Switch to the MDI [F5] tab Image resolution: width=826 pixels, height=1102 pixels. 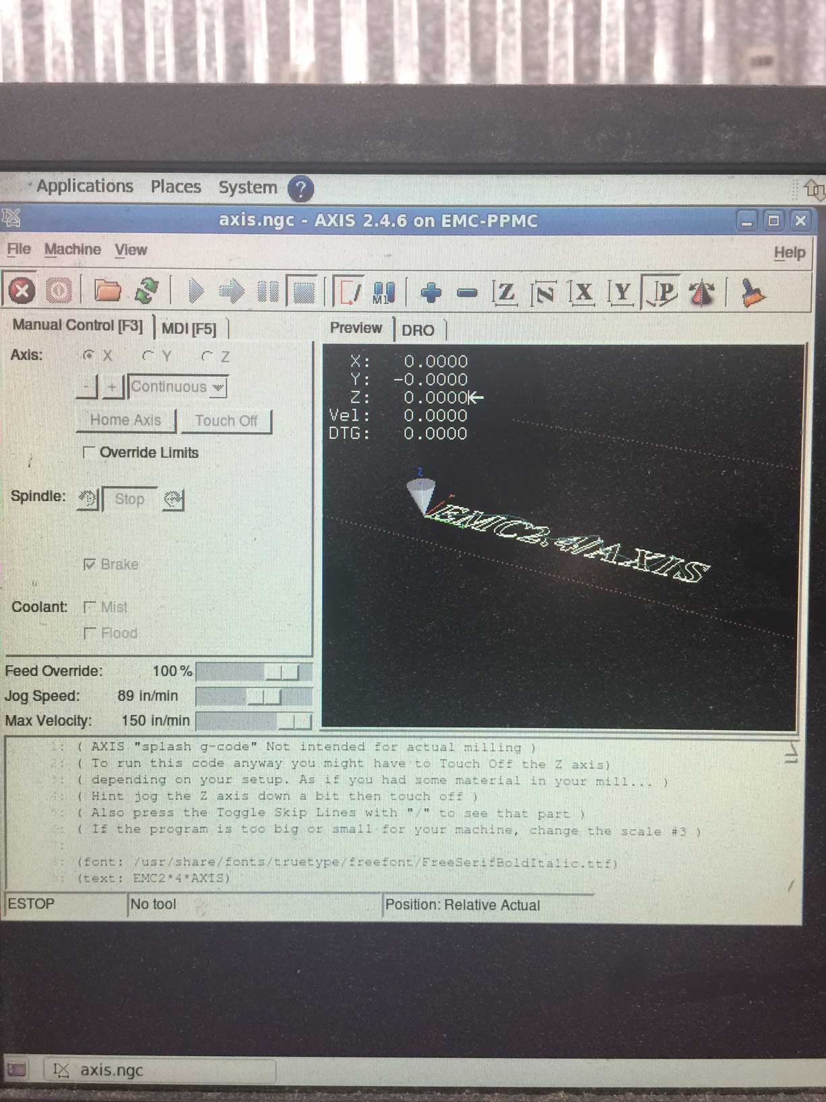pyautogui.click(x=189, y=329)
